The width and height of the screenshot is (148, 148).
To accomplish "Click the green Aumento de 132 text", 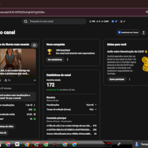I will pyautogui.click(x=53, y=90).
